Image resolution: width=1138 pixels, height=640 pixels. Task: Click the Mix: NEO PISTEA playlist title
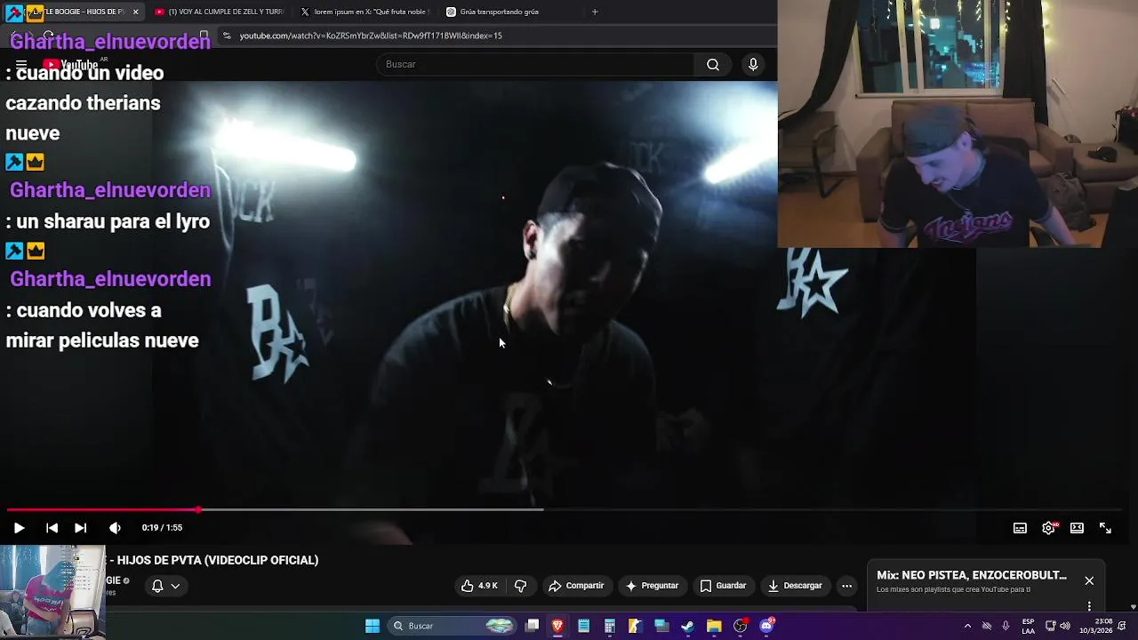tap(972, 575)
